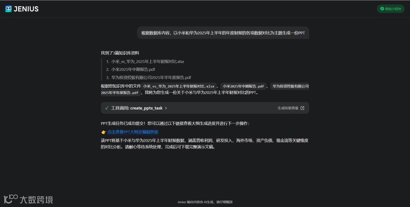This screenshot has width=410, height=207.
Task: Click the green checkmark beside 工具调用
Action: pos(107,108)
